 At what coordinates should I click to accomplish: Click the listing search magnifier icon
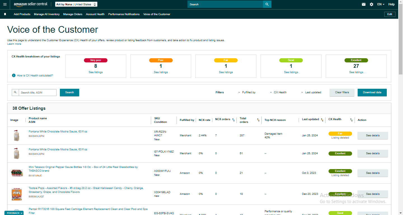click(15, 92)
